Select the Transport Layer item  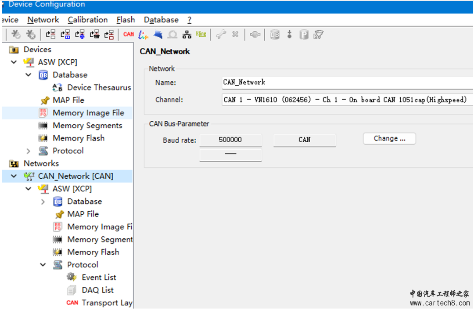coord(107,303)
